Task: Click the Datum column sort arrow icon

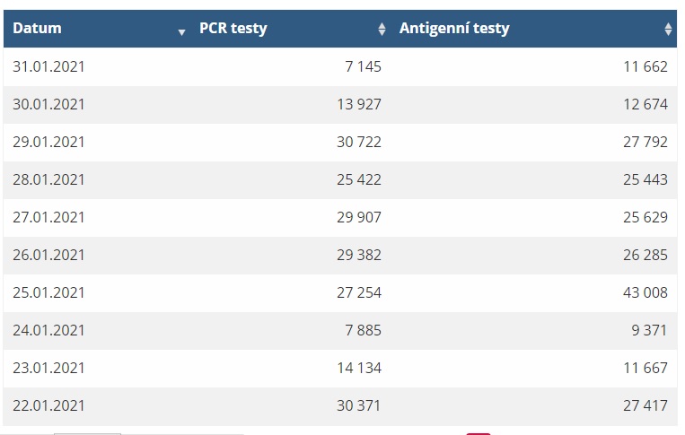Action: click(x=181, y=32)
